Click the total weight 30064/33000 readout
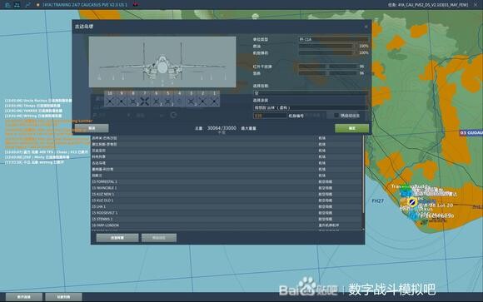This screenshot has height=302, width=483. (x=222, y=128)
